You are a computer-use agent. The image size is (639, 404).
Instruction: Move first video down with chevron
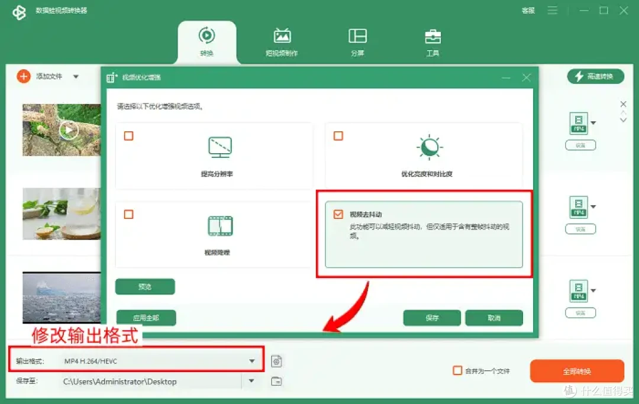(623, 119)
